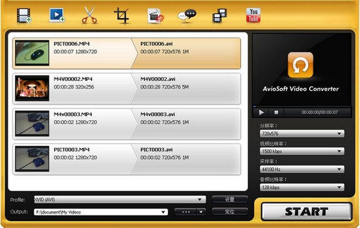The height and width of the screenshot is (228, 360).
Task: Open the arrow beside the browse button
Action: click(x=201, y=212)
